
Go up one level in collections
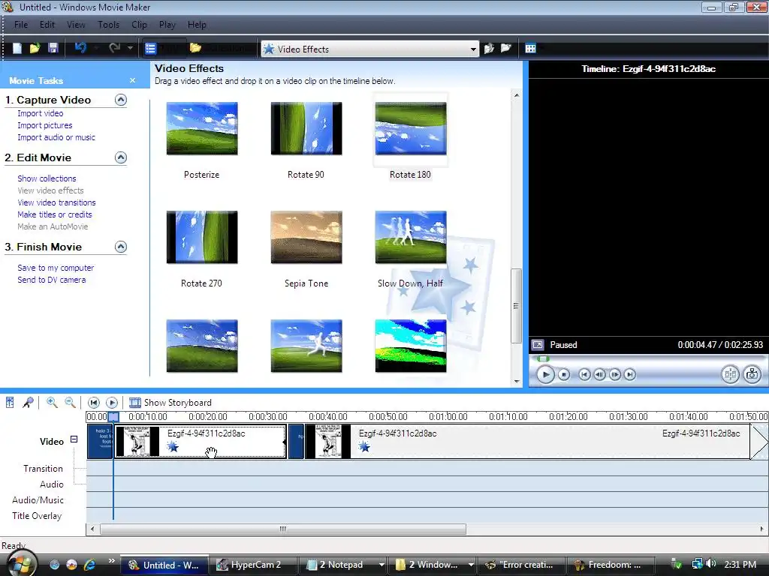pos(489,48)
